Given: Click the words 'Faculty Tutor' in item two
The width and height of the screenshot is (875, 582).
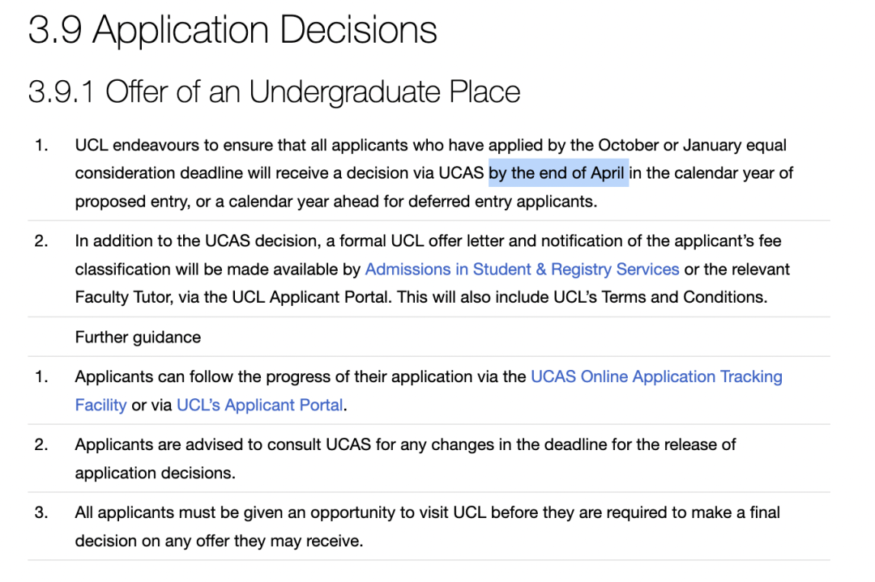Looking at the screenshot, I should (x=123, y=297).
